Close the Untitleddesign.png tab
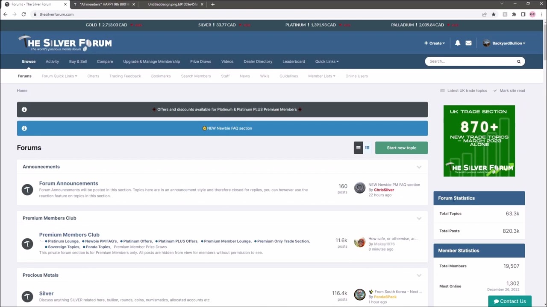 pyautogui.click(x=202, y=4)
